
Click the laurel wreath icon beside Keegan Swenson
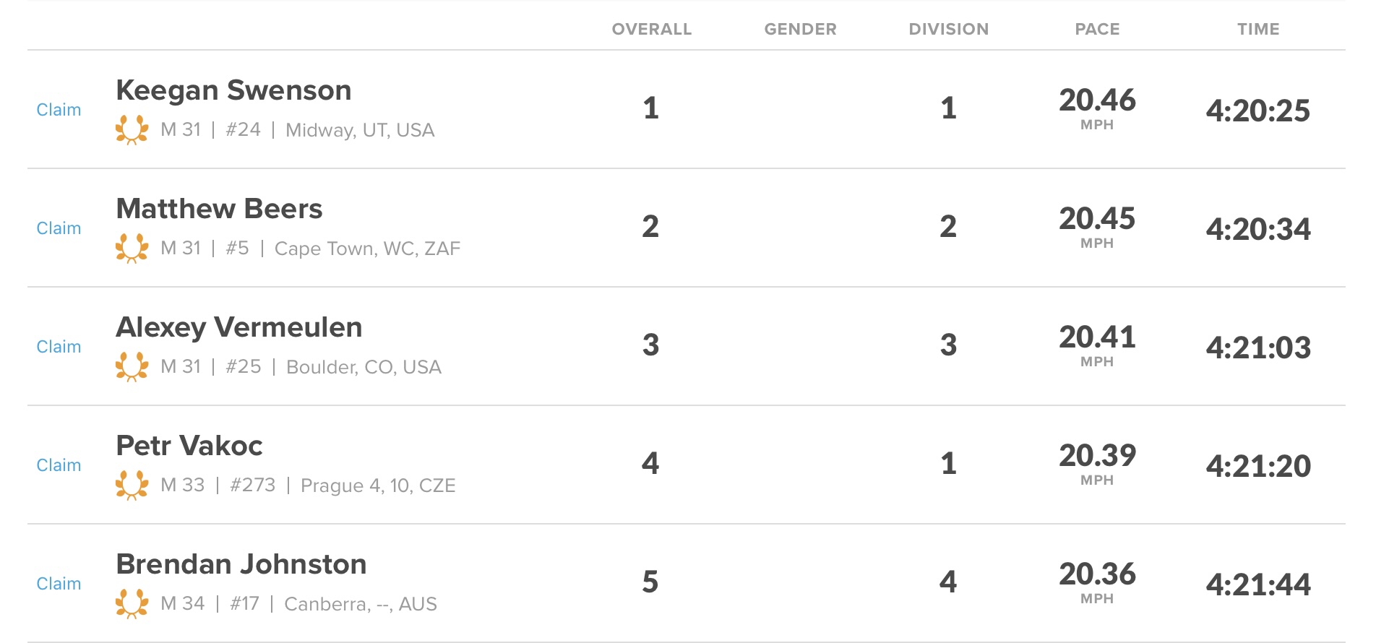coord(132,130)
